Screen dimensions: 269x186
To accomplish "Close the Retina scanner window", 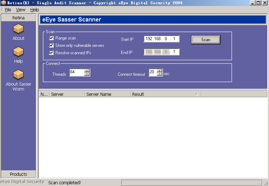I will pyautogui.click(x=265, y=3).
